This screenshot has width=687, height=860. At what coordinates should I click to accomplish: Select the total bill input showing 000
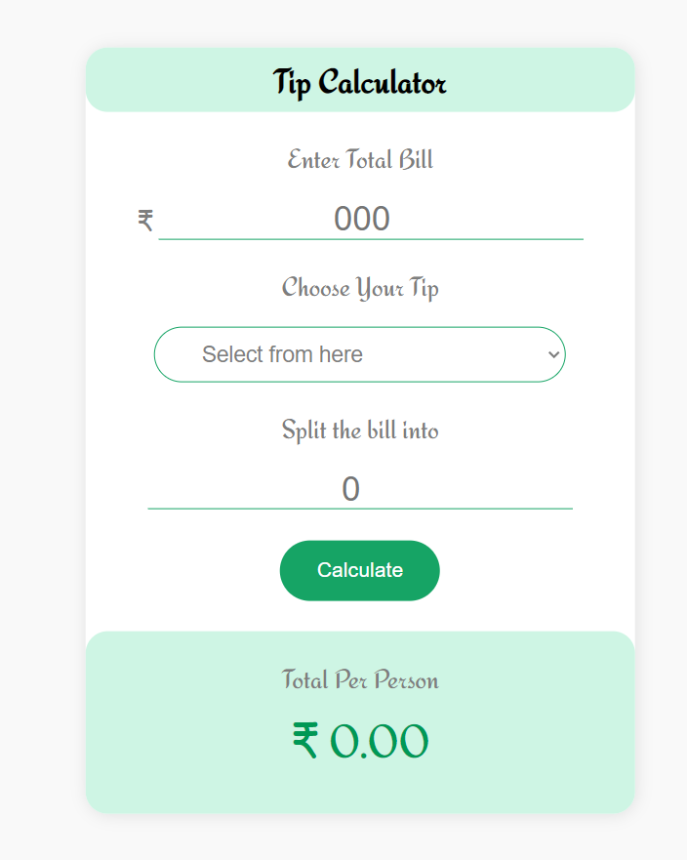pos(371,218)
